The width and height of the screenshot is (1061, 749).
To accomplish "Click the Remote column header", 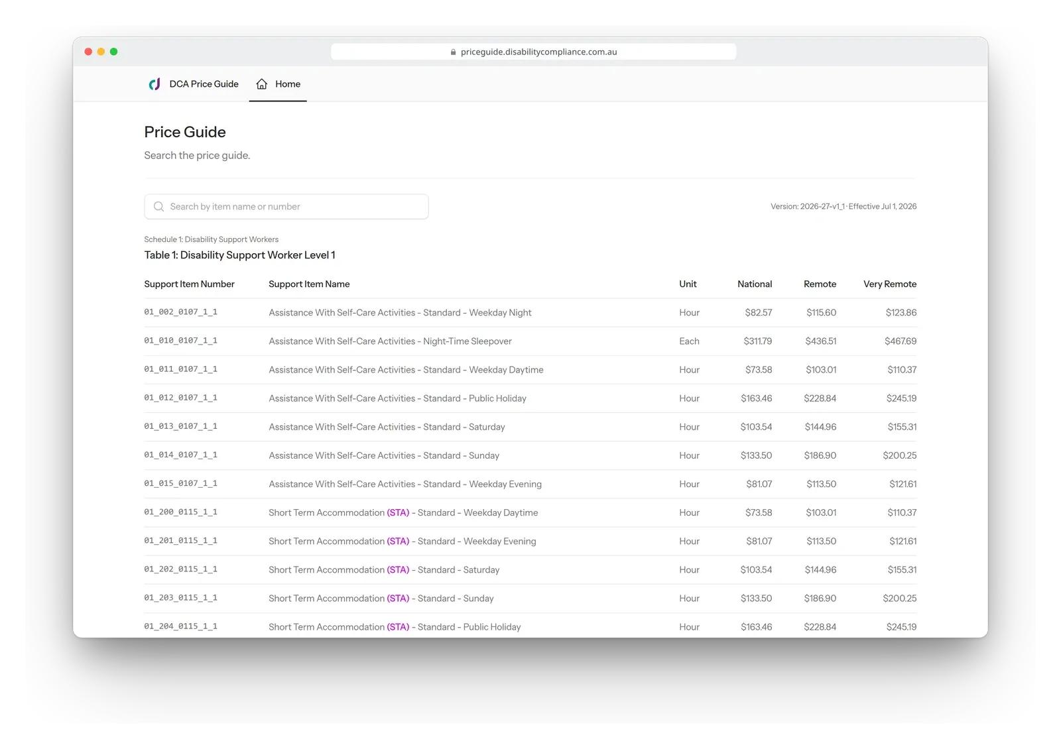I will click(820, 284).
